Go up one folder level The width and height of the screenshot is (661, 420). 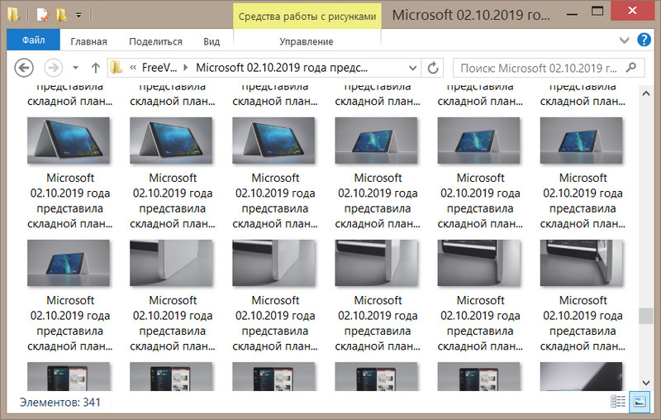point(96,68)
